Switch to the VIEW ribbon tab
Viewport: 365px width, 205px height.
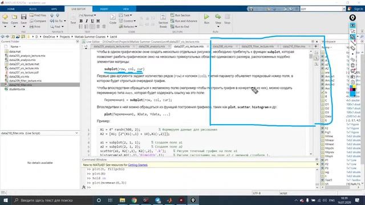pos(126,9)
